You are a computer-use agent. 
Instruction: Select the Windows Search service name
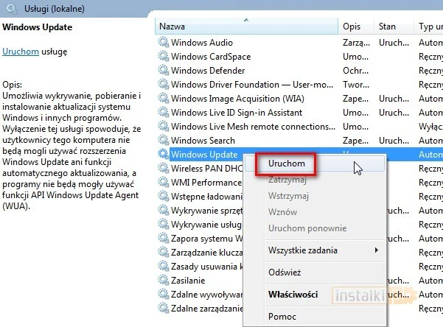pos(203,141)
